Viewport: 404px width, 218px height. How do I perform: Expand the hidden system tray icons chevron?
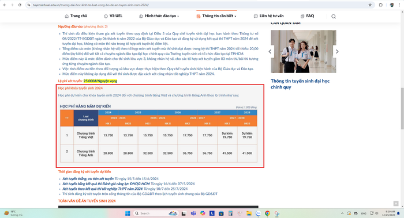point(342,213)
